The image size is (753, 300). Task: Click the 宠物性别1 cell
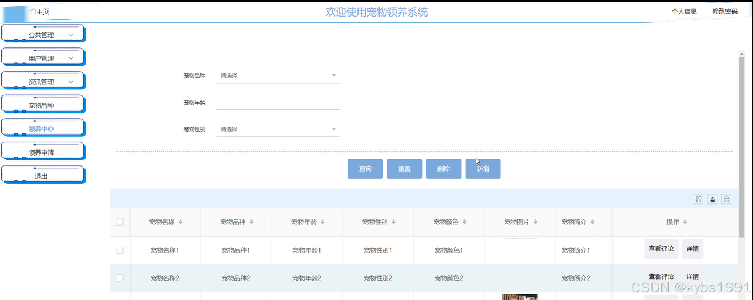click(x=378, y=250)
